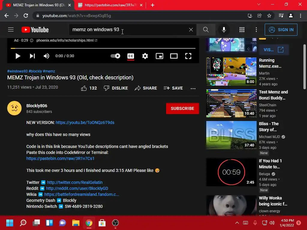The image size is (307, 230).
Task: Click the SIGN IN button
Action: [281, 30]
